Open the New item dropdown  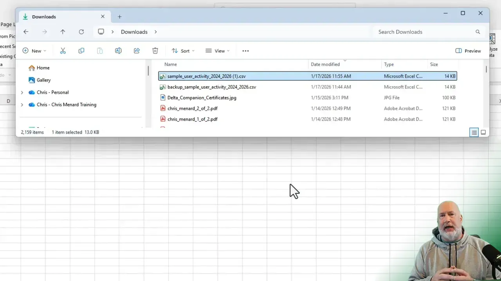coord(35,50)
